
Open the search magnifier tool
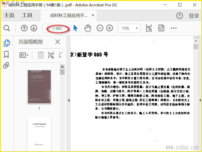[7, 28]
